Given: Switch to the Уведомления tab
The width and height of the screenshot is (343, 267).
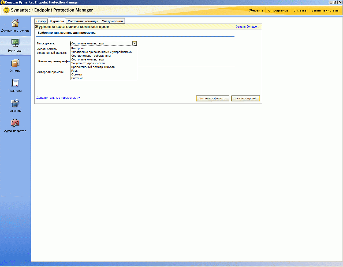Looking at the screenshot, I should coord(112,21).
